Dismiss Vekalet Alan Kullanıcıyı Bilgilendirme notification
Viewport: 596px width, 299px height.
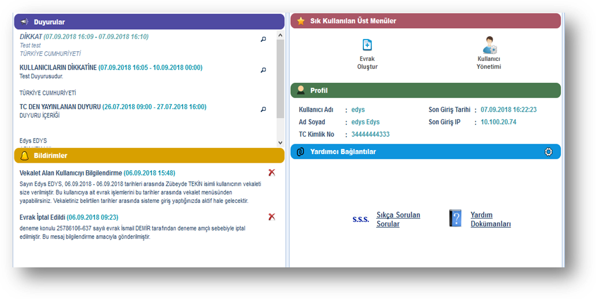[x=272, y=172]
